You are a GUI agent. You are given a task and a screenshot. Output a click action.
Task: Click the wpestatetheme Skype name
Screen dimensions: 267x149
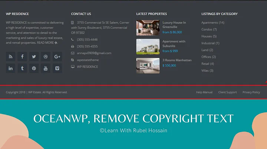coord(88,60)
